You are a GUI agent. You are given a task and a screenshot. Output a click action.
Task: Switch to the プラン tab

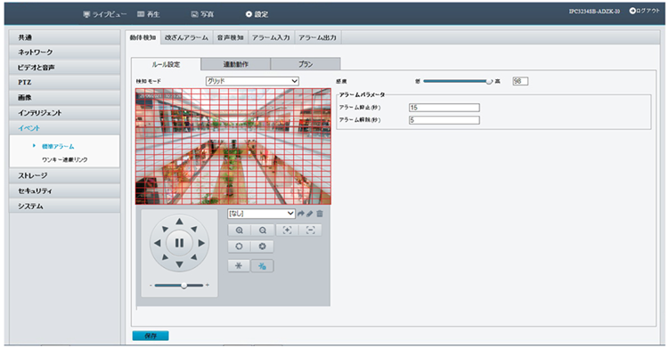[306, 64]
